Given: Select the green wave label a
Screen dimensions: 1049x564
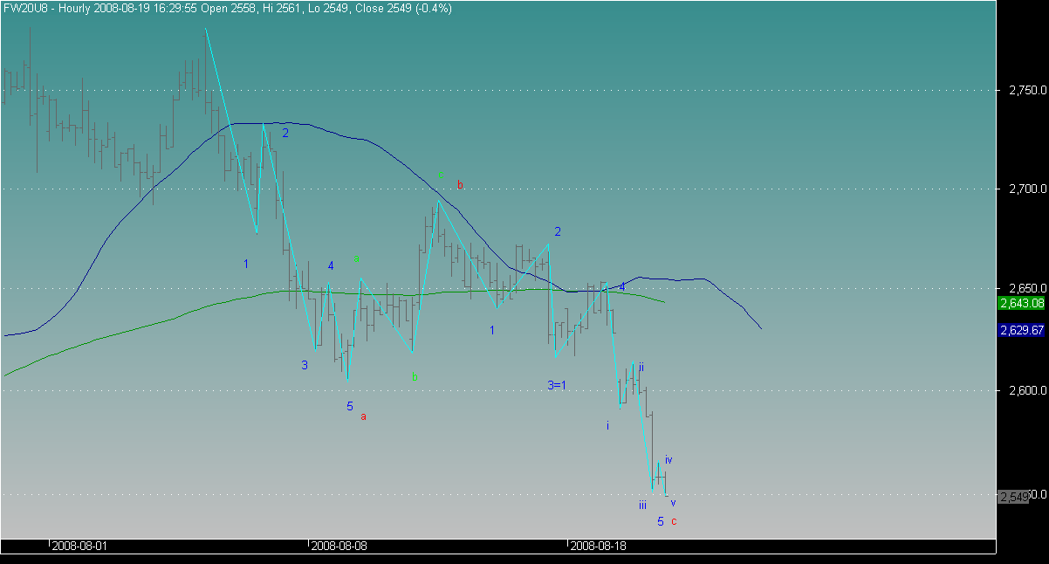Looking at the screenshot, I should click(x=357, y=258).
